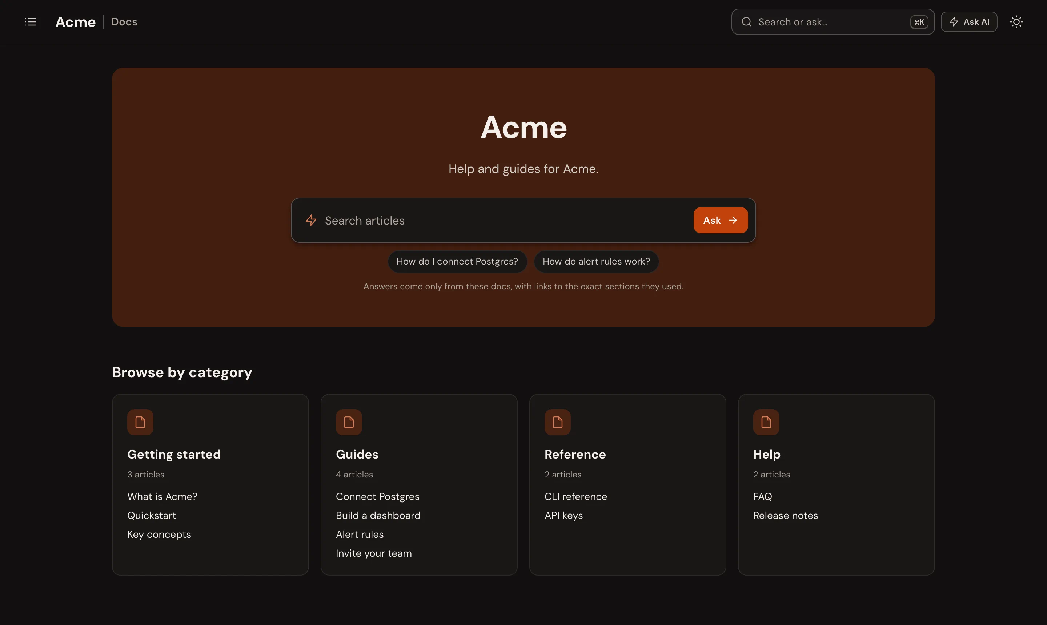Focus the 'Search or ask…' field

(833, 22)
